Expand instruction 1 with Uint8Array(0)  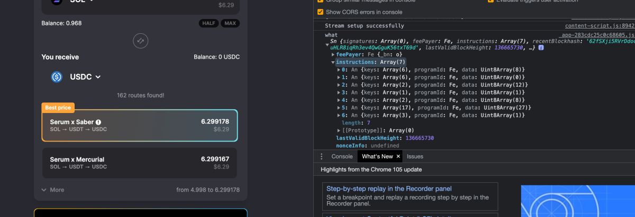click(339, 77)
